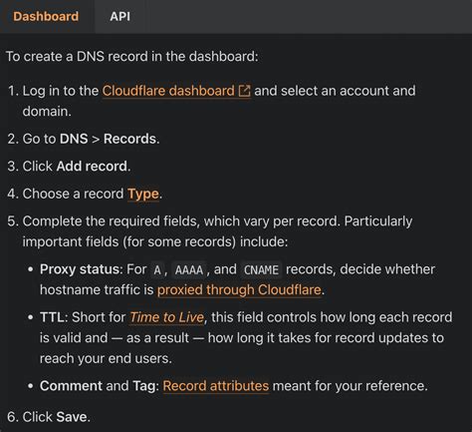
Task: Click the bold Tag label
Action: click(144, 386)
